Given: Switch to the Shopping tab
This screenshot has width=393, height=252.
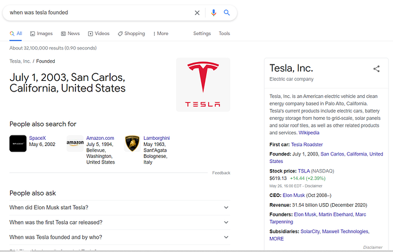Looking at the screenshot, I should (x=131, y=33).
